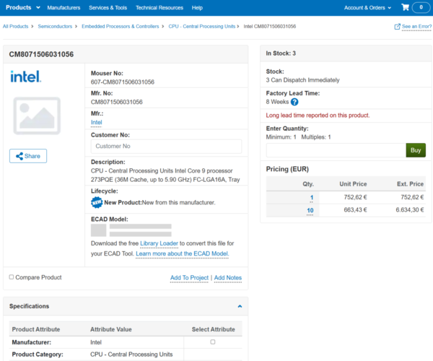This screenshot has height=361, width=433.
Task: Click the Intel logo
Action: [26, 77]
